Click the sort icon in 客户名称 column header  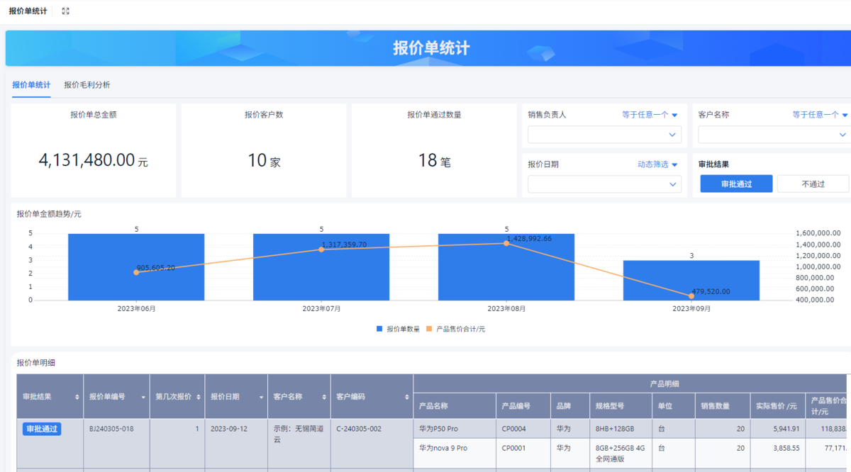click(324, 398)
